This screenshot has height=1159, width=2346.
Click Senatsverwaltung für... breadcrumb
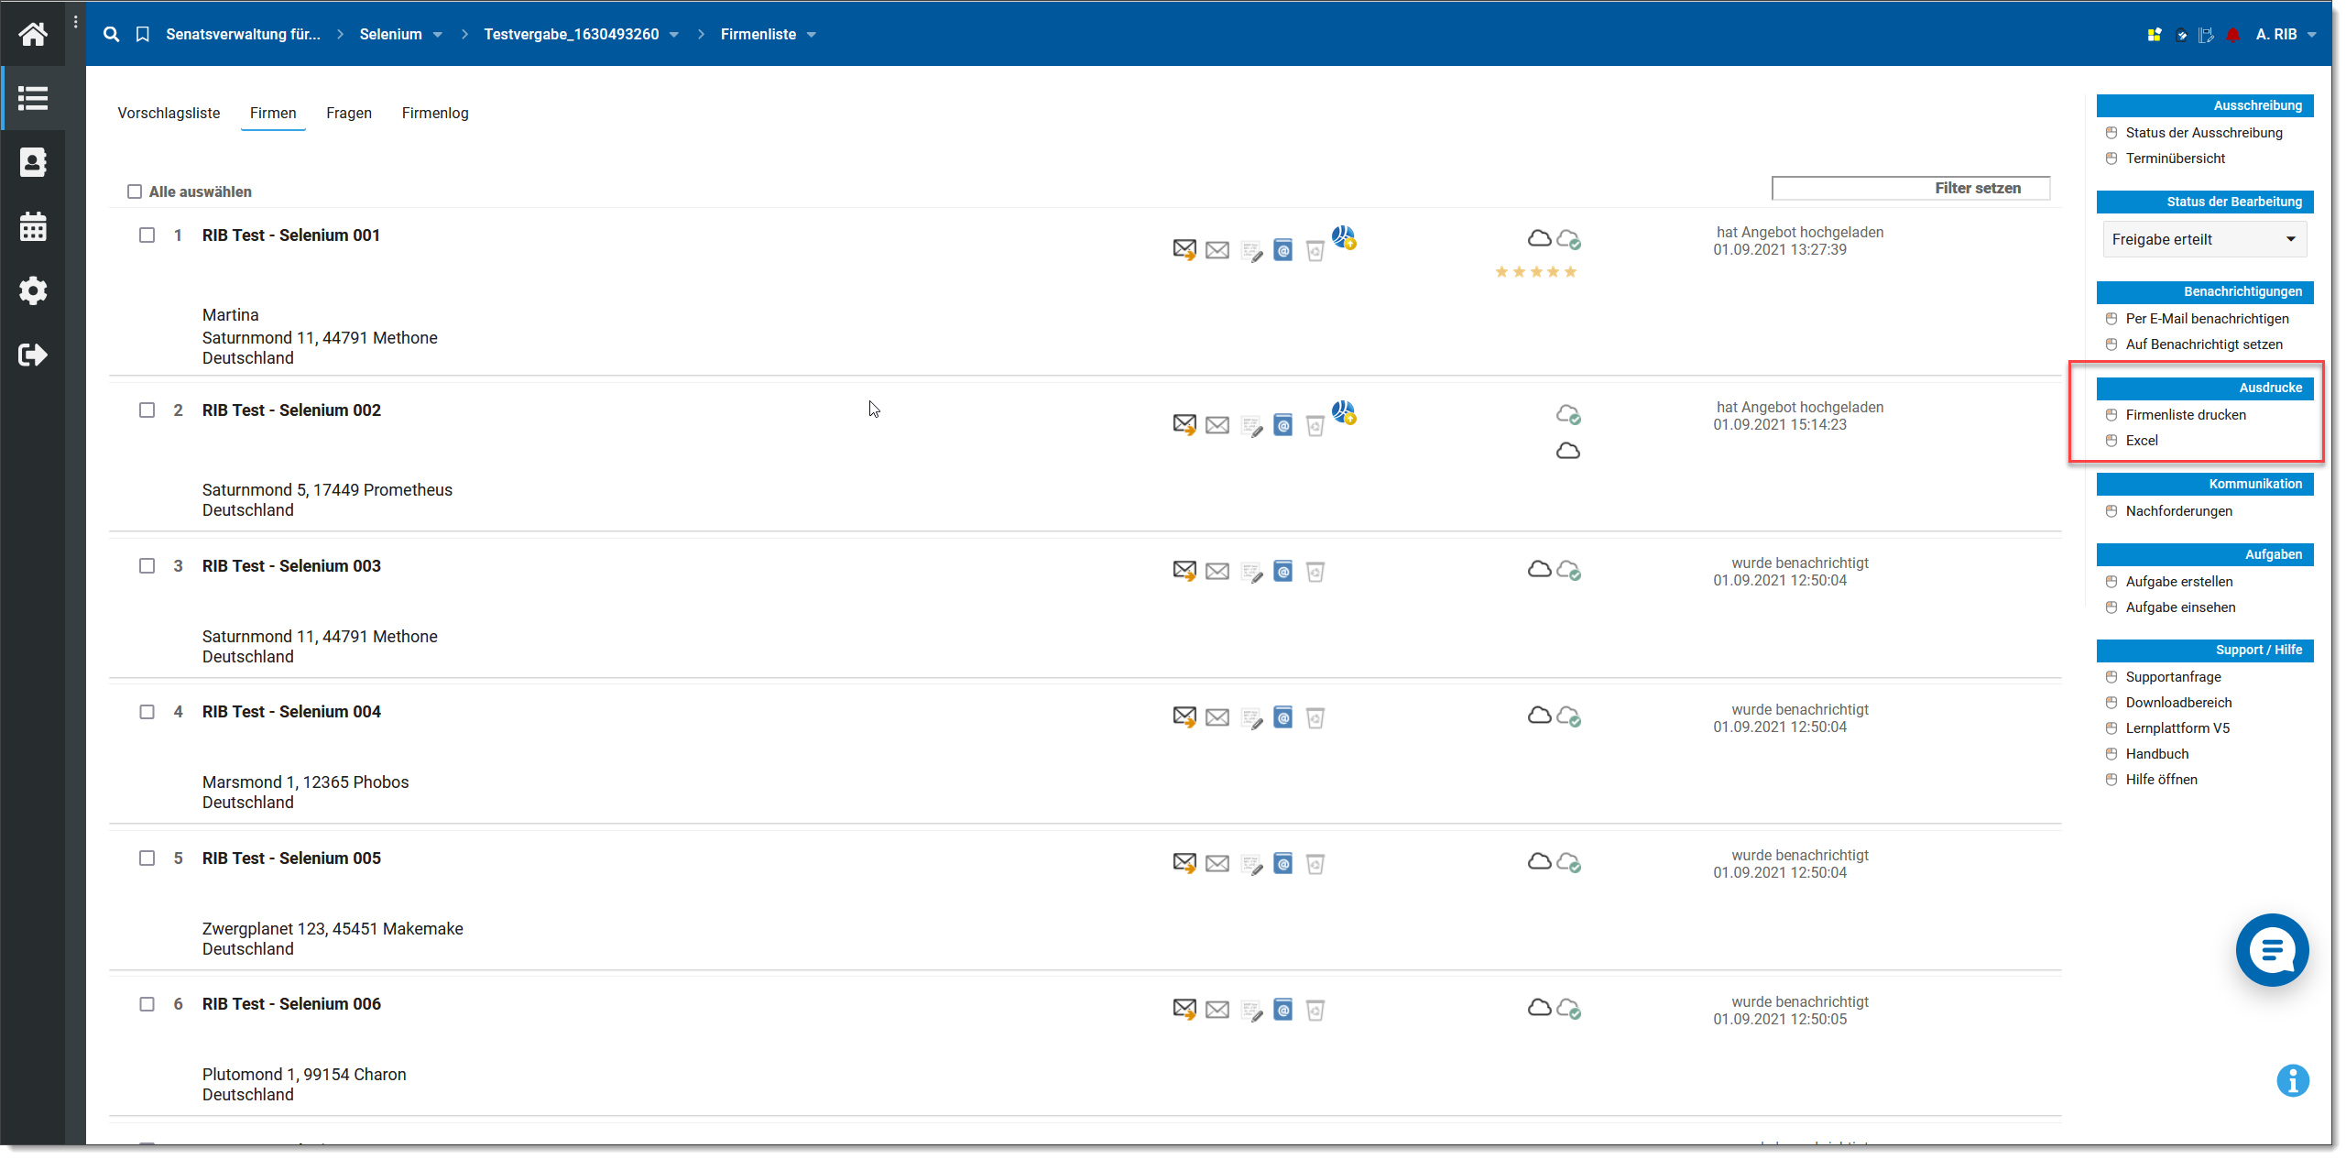243,34
